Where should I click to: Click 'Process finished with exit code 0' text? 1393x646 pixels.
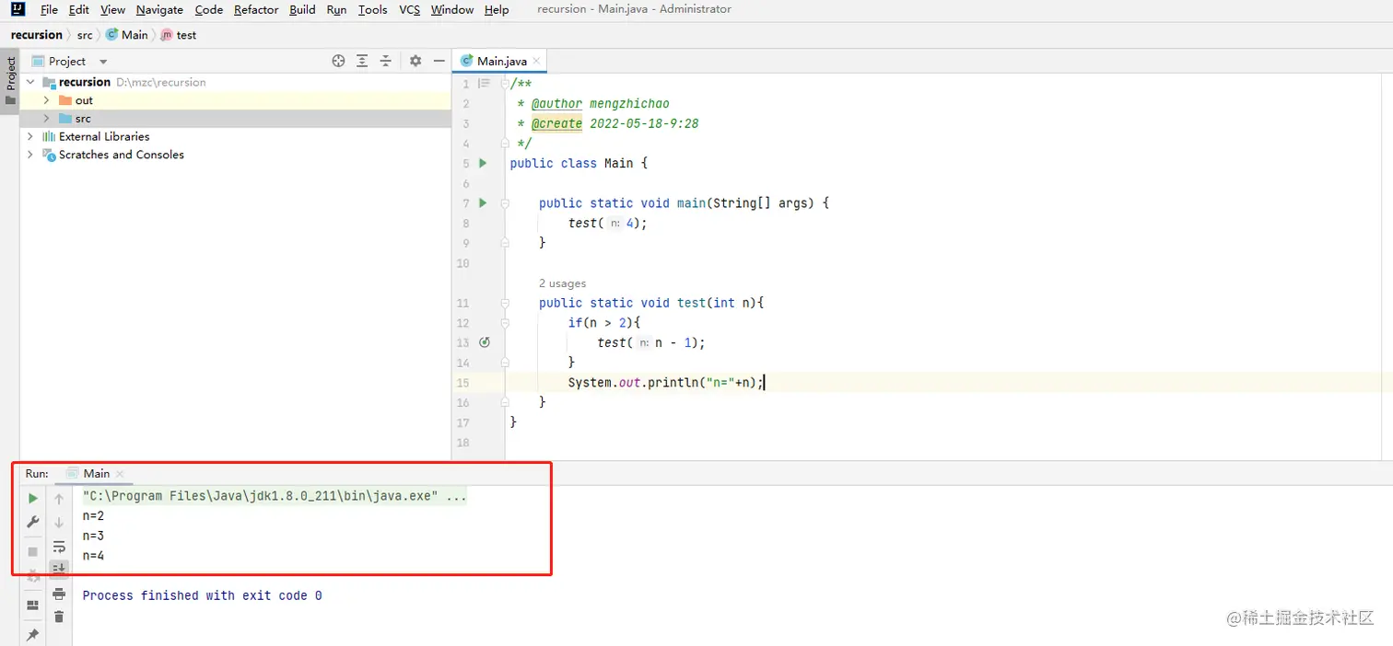point(203,595)
